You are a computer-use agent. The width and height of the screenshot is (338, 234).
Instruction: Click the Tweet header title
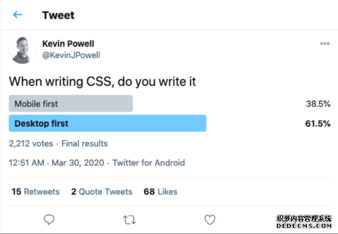[x=58, y=15]
